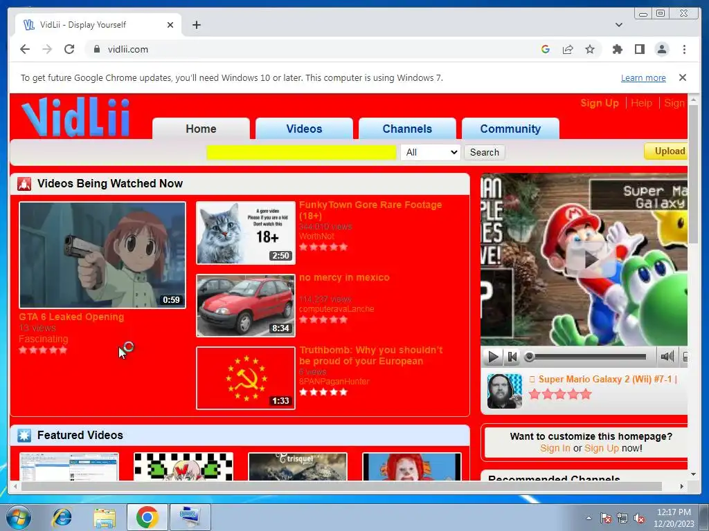The image size is (709, 531).
Task: Play the Super Mario Galaxy video
Action: [x=590, y=260]
